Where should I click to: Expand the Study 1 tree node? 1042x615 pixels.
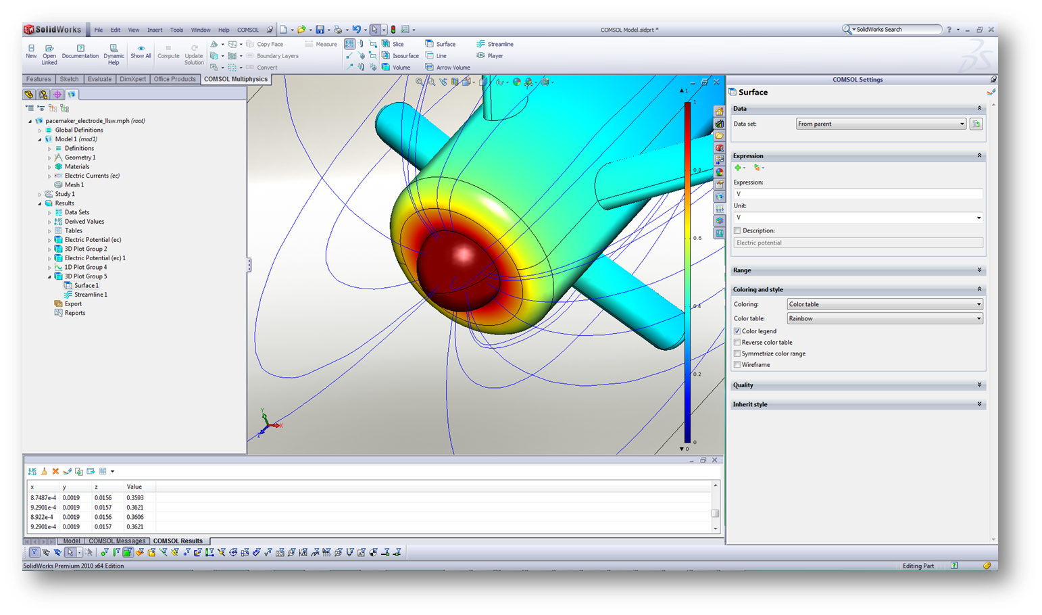[40, 194]
